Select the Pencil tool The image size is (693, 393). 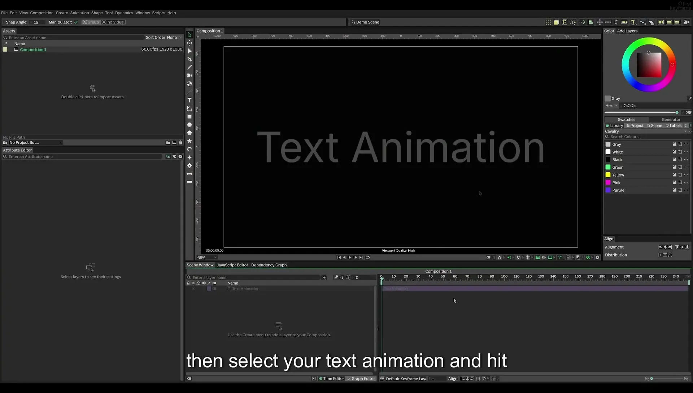point(189,67)
